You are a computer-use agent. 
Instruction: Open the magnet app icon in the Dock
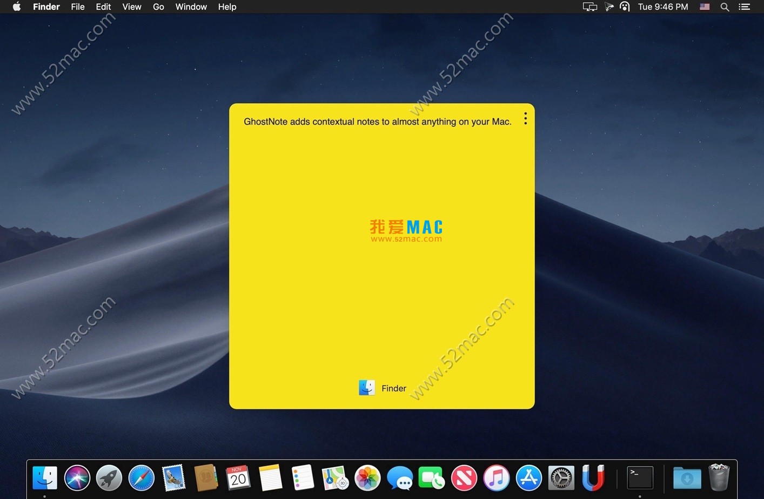click(x=593, y=478)
